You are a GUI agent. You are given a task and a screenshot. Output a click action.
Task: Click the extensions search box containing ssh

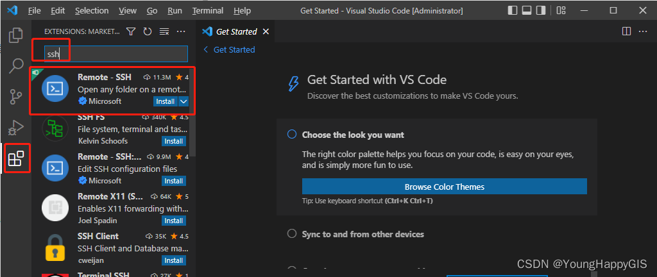click(116, 54)
